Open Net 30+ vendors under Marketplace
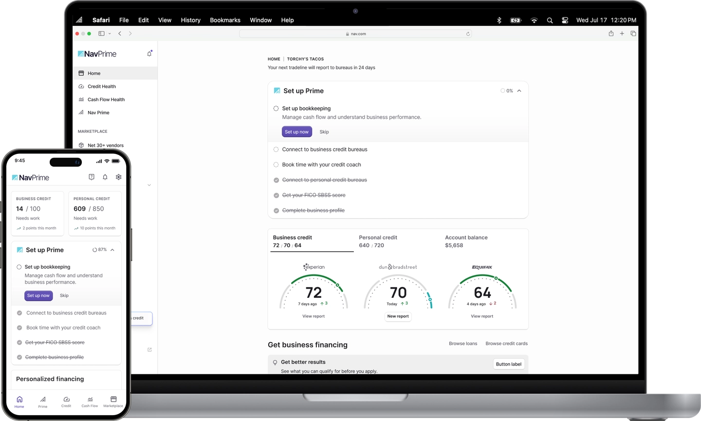Screen dimensions: 701x421 (x=106, y=145)
